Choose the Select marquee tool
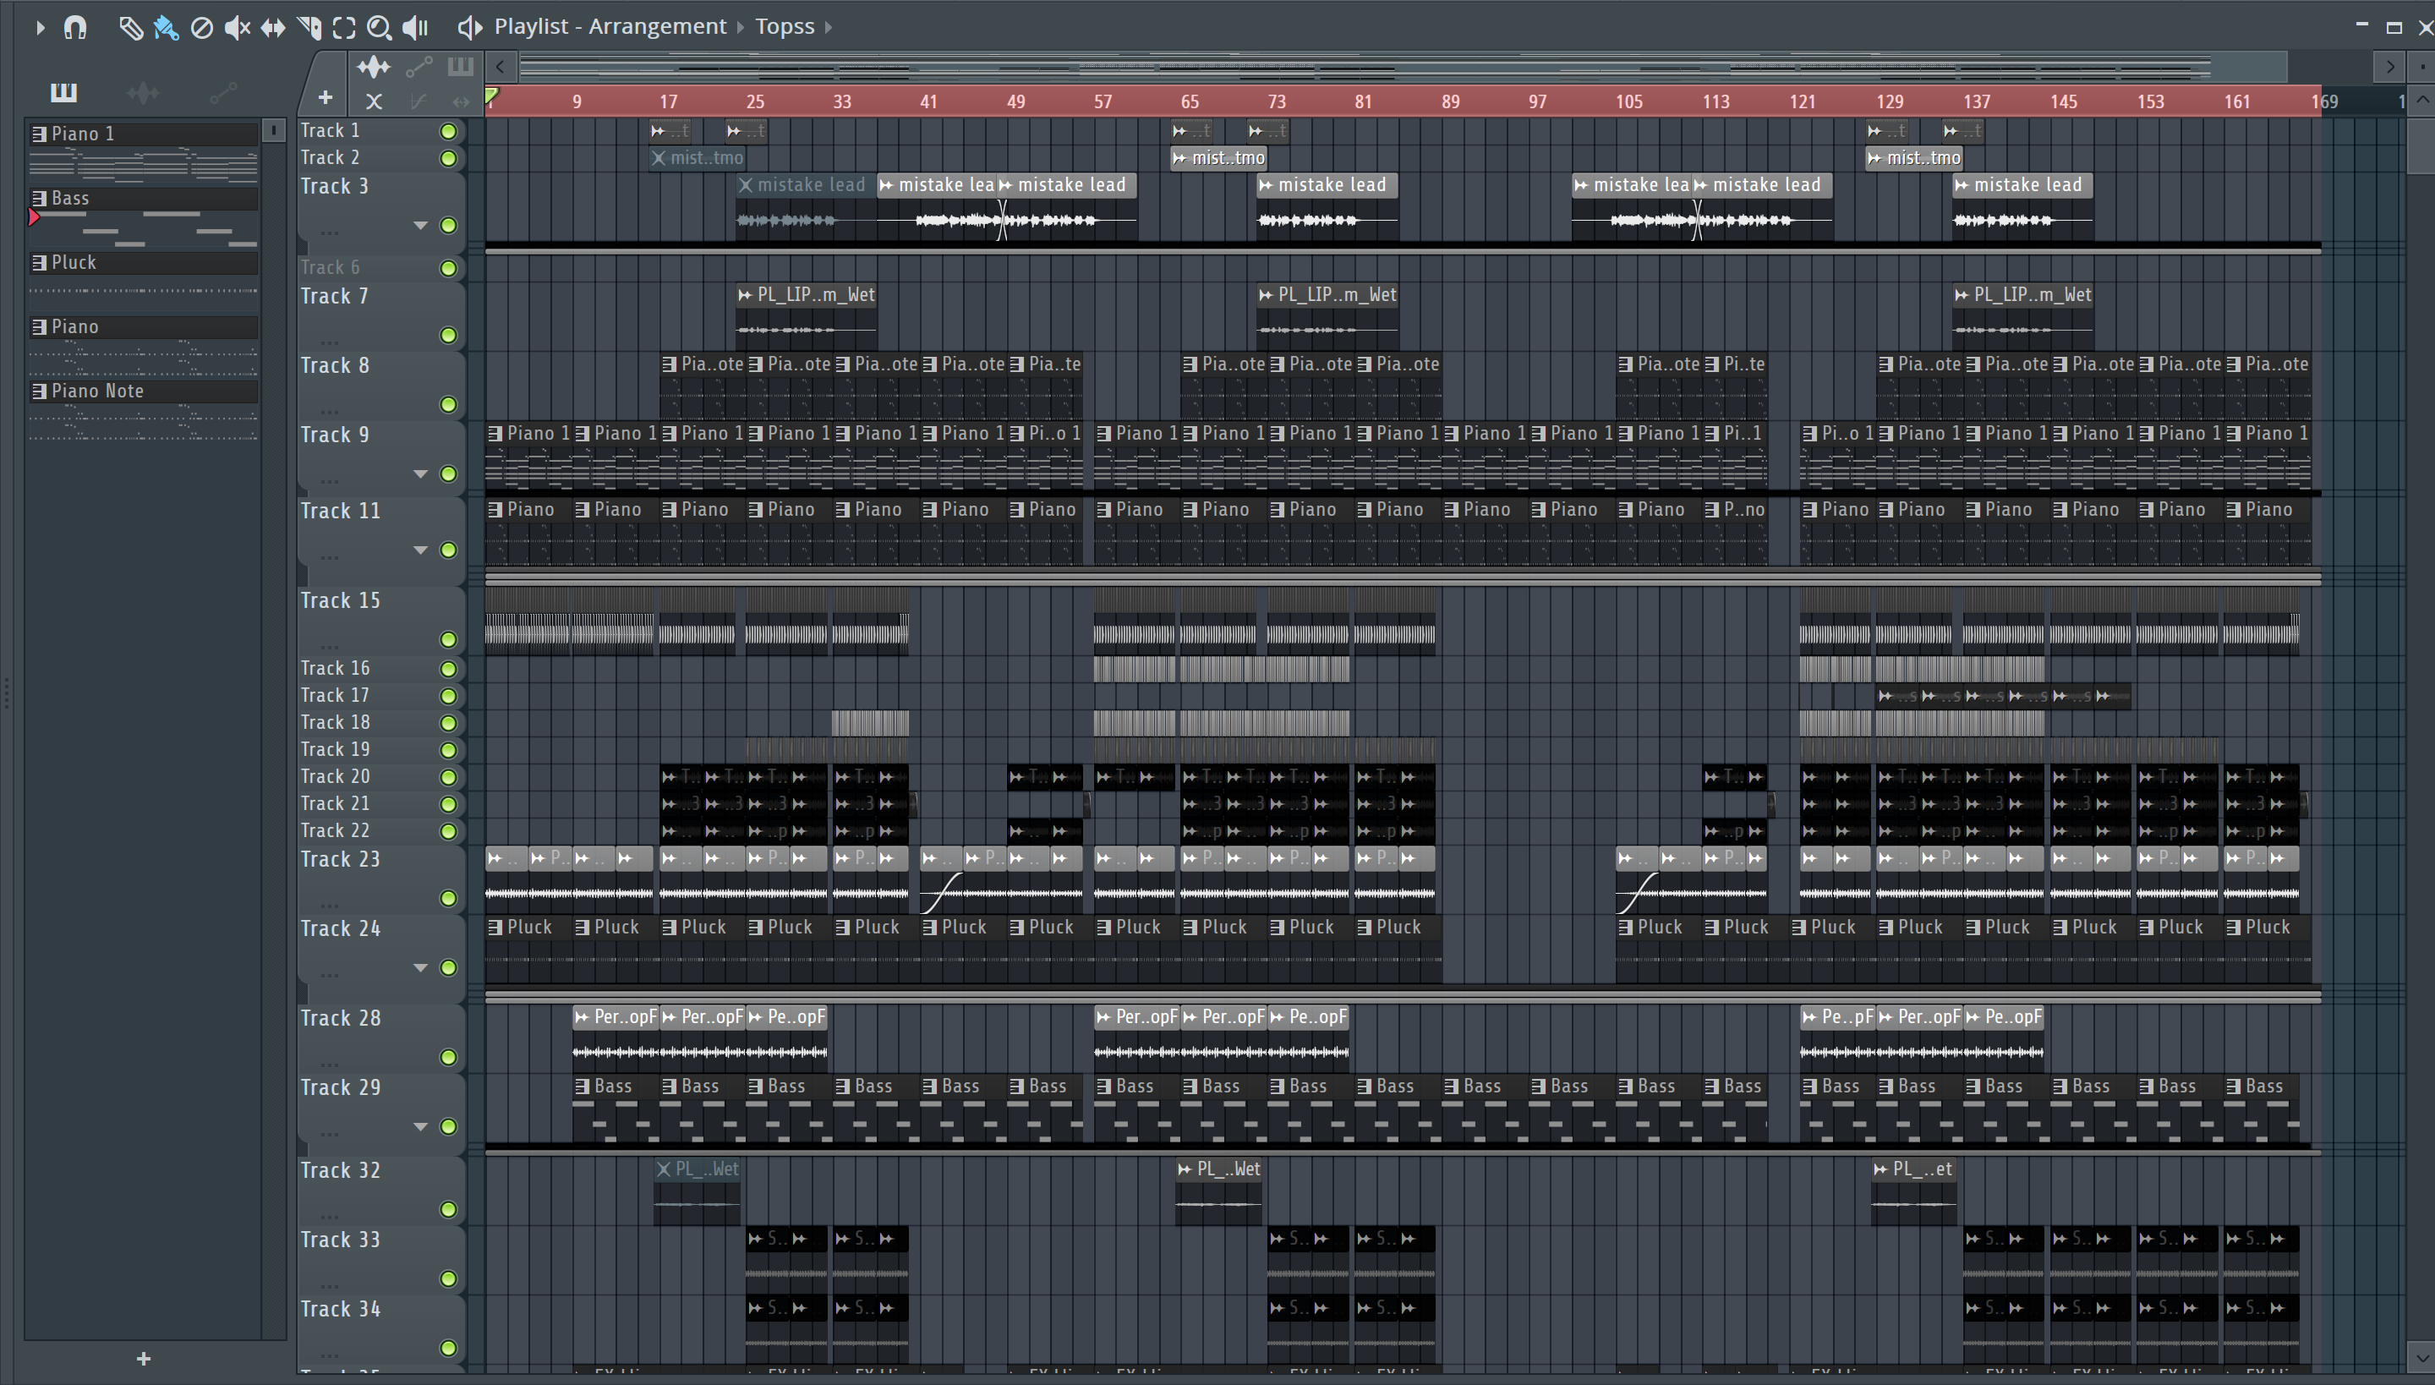The width and height of the screenshot is (2435, 1385). click(344, 28)
